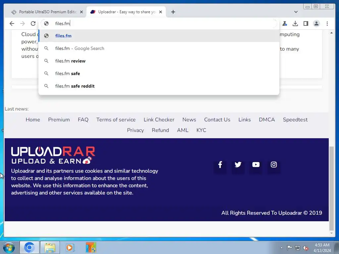This screenshot has height=254, width=339.
Task: Click the address bar containing files.fm
Action: (x=159, y=23)
